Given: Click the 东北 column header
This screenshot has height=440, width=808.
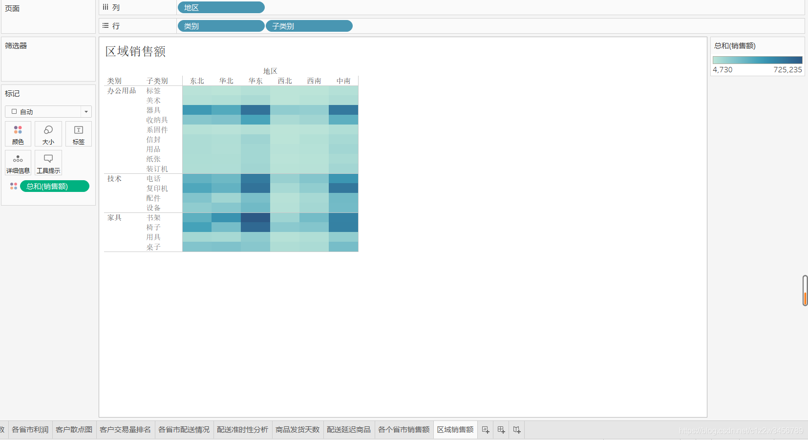Looking at the screenshot, I should pyautogui.click(x=197, y=81).
